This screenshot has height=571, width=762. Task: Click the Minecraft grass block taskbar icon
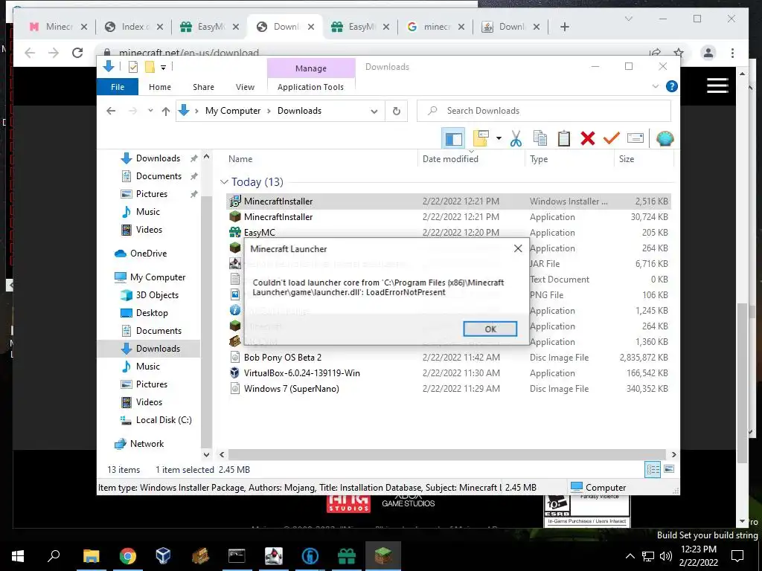(383, 556)
